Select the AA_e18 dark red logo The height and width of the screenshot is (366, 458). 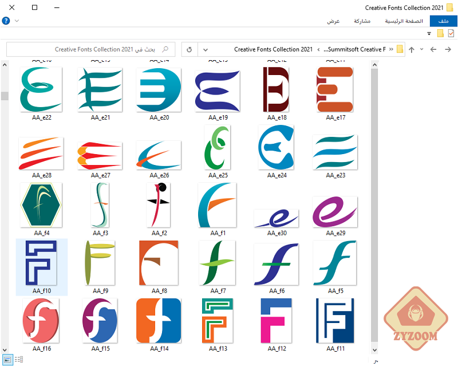276,89
